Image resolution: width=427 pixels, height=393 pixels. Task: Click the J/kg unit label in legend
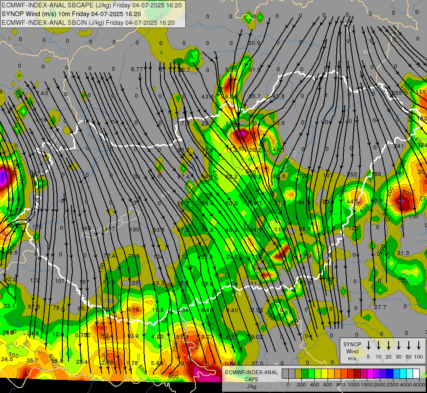[251, 386]
